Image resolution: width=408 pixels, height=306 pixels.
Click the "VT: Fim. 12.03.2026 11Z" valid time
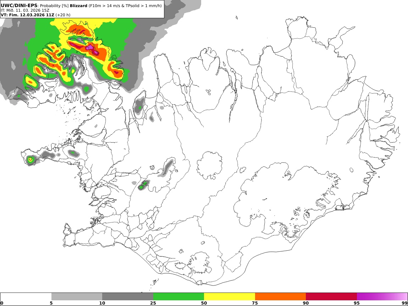(x=27, y=15)
